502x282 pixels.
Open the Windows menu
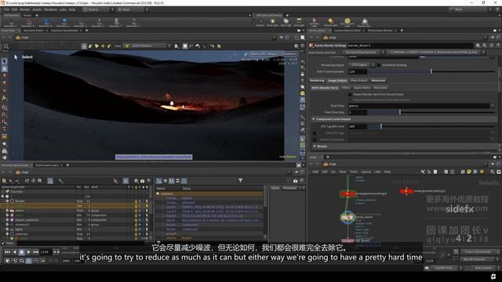[50, 9]
